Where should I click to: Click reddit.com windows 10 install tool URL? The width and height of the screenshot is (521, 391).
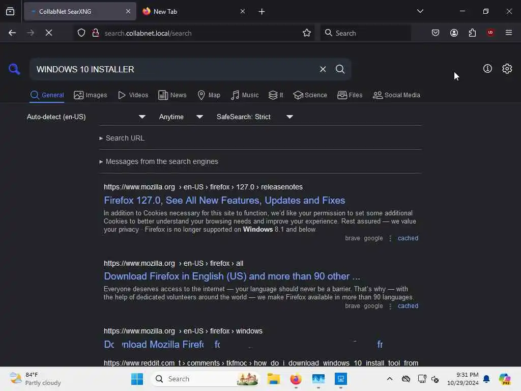tap(261, 363)
